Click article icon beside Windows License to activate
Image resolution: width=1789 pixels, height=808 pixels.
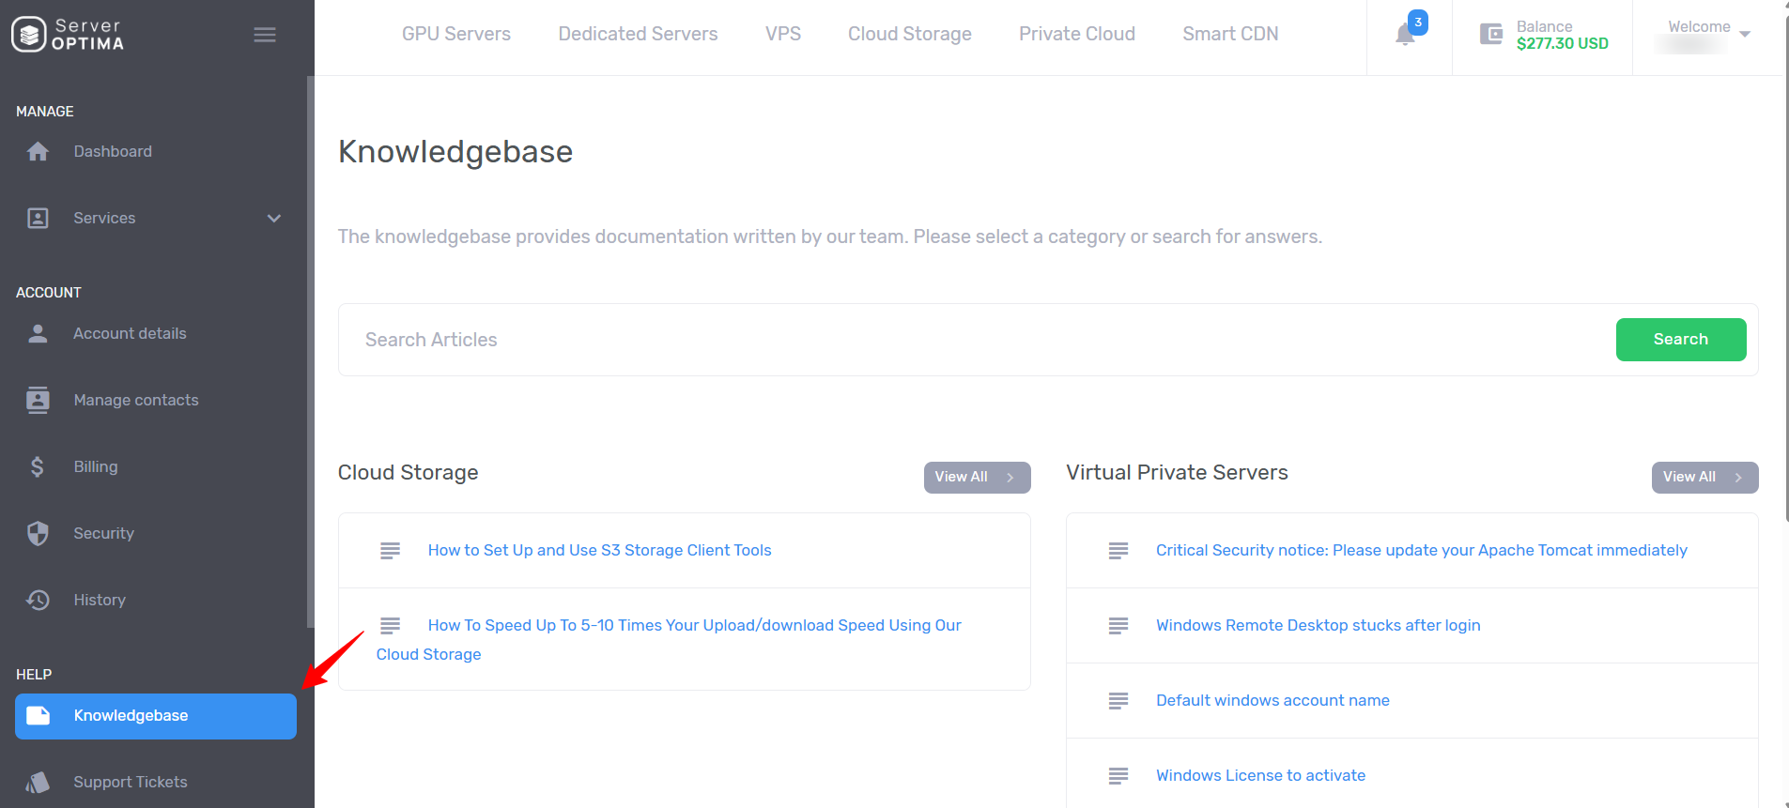pyautogui.click(x=1118, y=776)
